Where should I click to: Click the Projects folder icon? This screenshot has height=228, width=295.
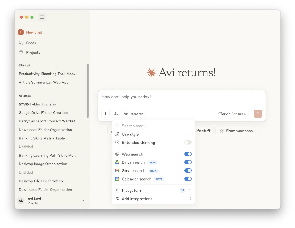(x=21, y=52)
